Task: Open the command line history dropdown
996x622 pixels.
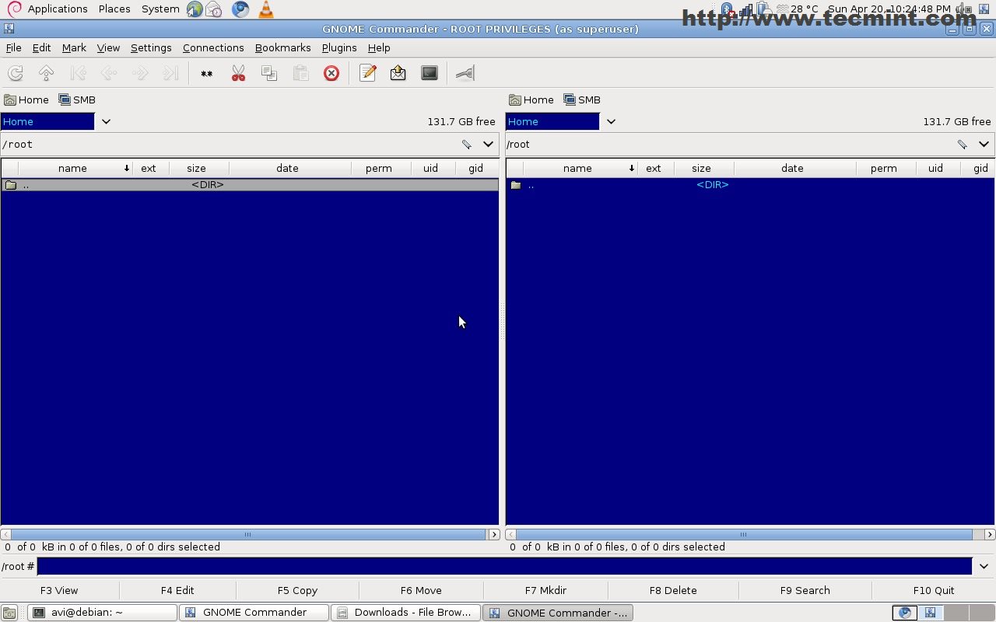Action: coord(984,566)
